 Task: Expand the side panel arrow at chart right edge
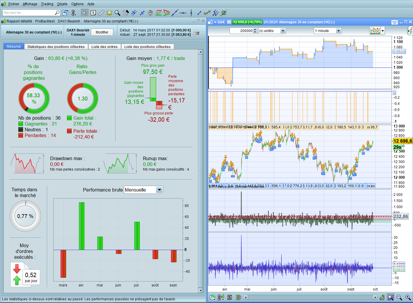410,31
